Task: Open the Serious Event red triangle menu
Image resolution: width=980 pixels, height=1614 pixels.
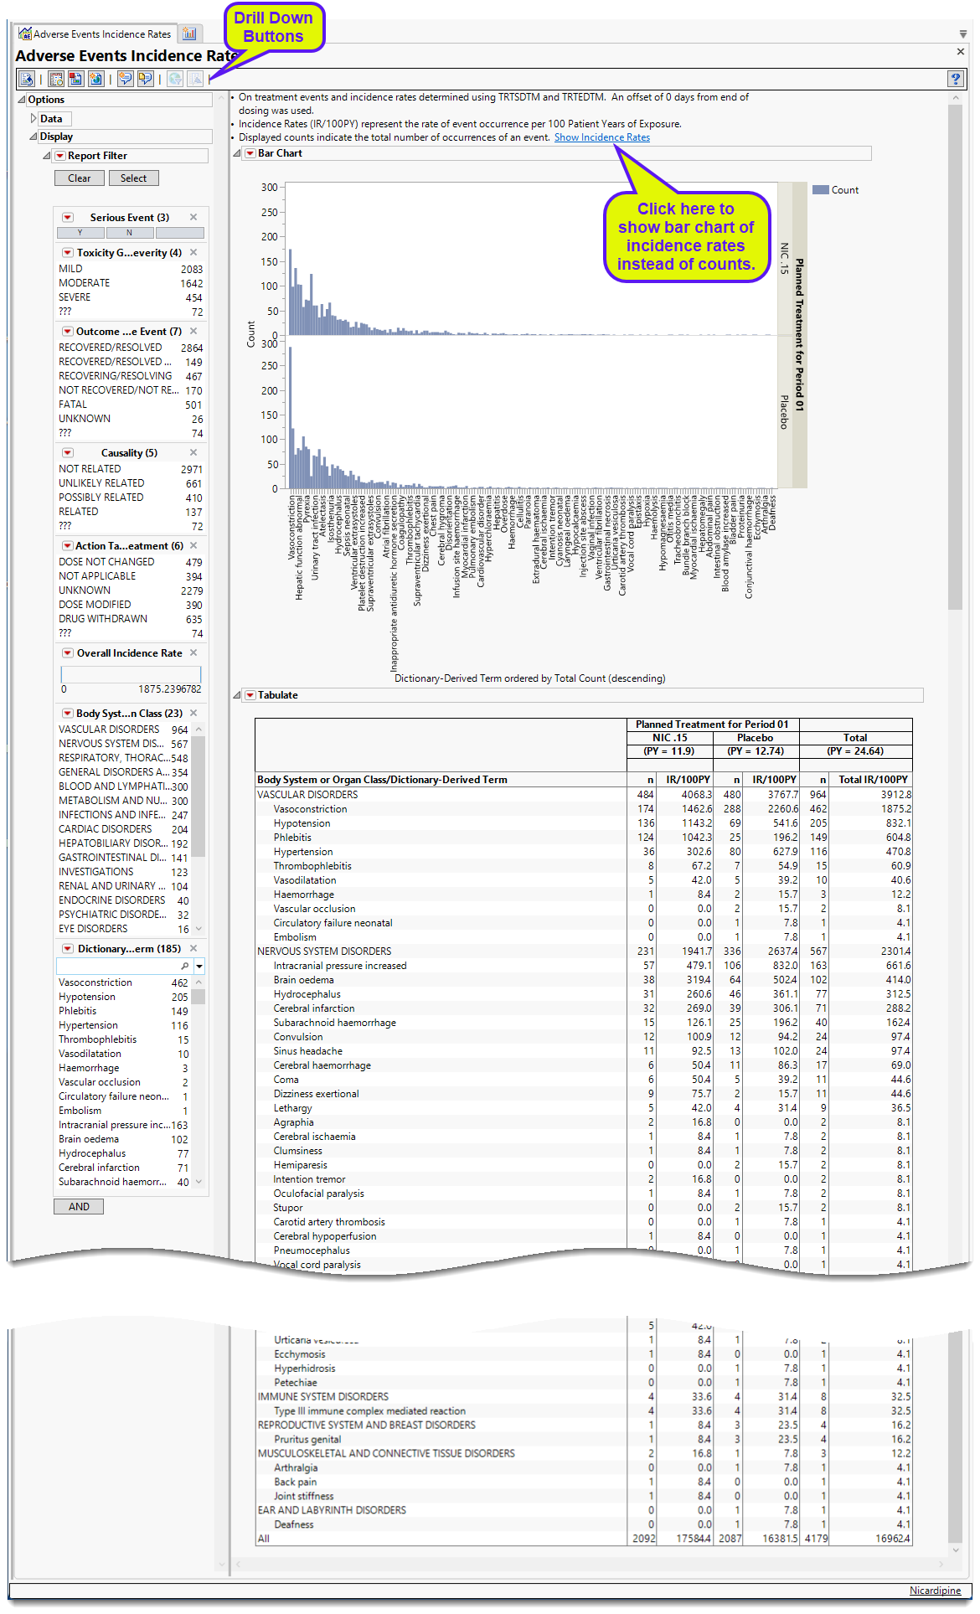Action: coord(68,217)
